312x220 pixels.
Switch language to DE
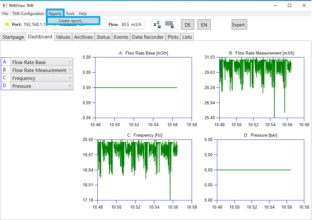(188, 25)
